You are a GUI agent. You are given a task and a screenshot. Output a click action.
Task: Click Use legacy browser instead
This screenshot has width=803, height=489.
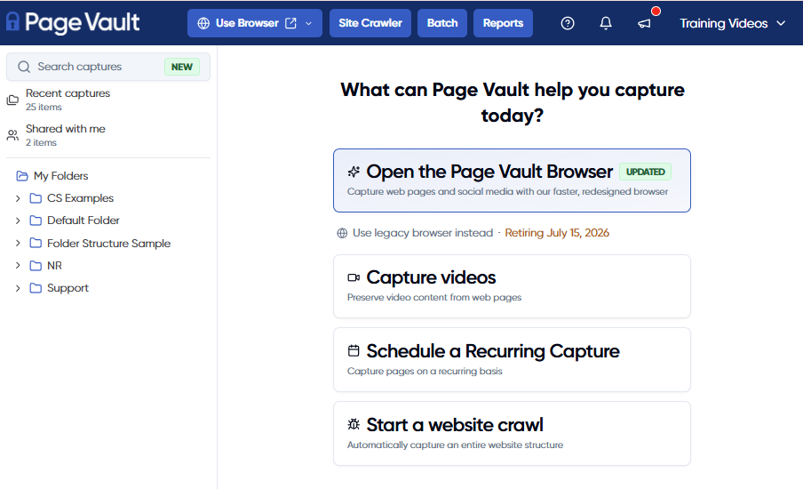(423, 233)
